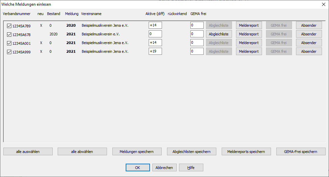Viewport: 329px width, 177px height.
Task: Click 'Meldereports speichern' button
Action: pos(246,152)
